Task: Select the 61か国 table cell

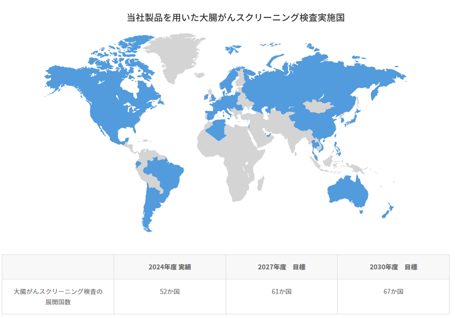Action: pos(282,297)
